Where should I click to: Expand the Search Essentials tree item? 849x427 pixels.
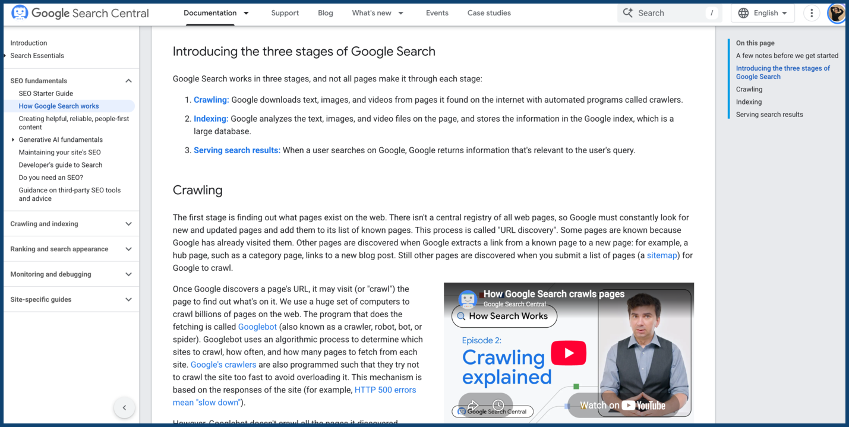pos(5,56)
